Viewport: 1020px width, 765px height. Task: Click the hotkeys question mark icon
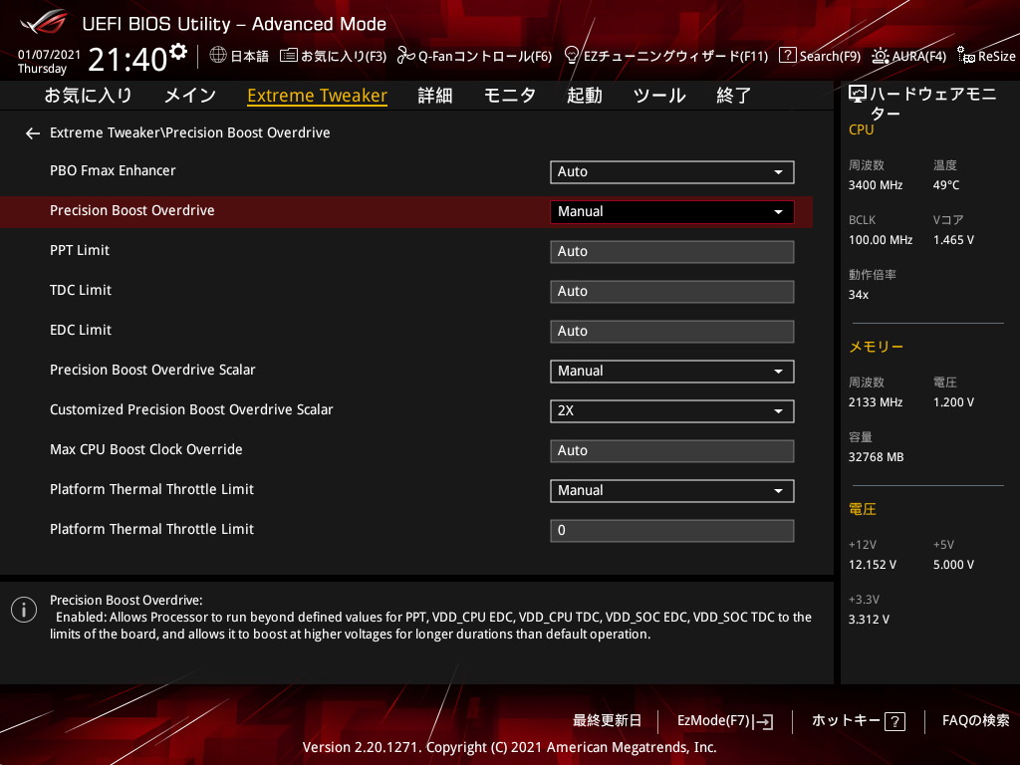tap(895, 721)
